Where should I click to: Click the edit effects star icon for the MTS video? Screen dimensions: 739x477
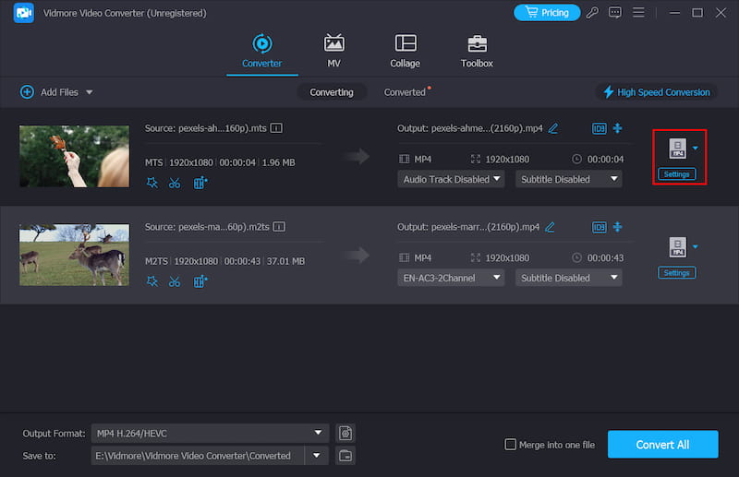coord(151,183)
